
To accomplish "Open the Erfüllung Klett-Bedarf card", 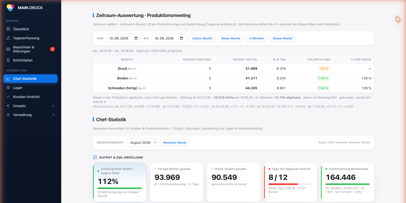I will pyautogui.click(x=120, y=182).
